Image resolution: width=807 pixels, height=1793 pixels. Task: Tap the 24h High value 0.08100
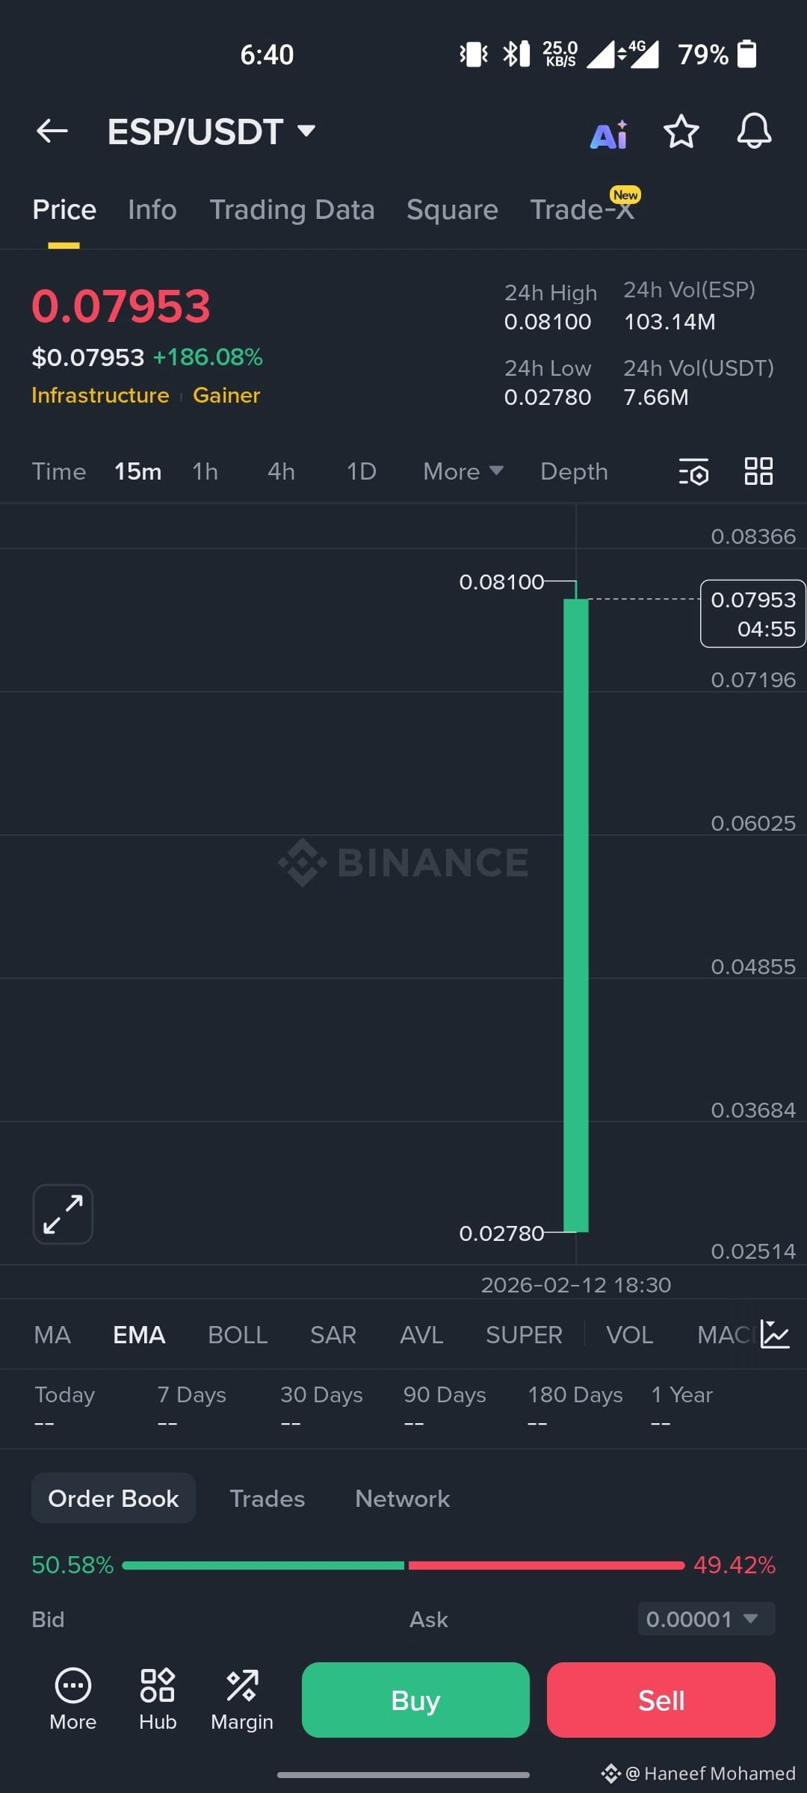tap(548, 321)
